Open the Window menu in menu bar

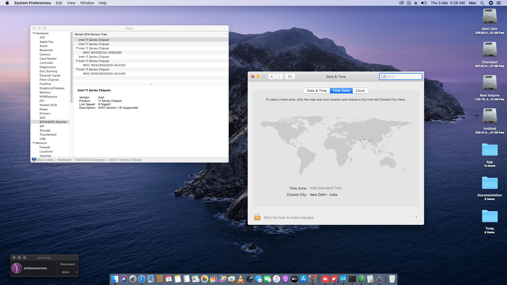(x=87, y=3)
